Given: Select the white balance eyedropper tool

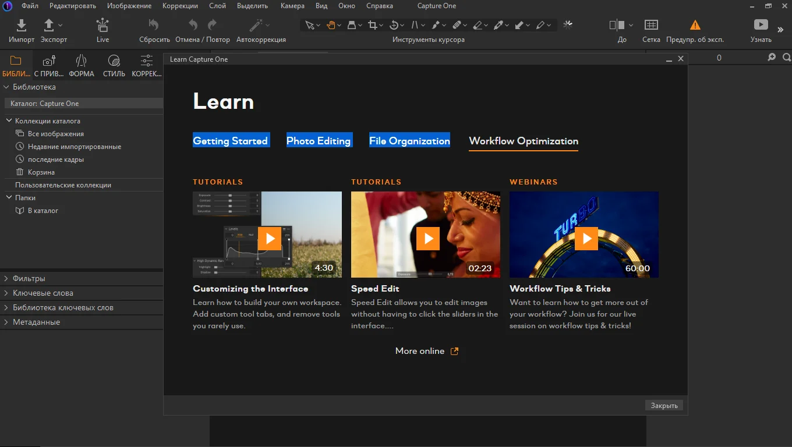Looking at the screenshot, I should point(498,25).
